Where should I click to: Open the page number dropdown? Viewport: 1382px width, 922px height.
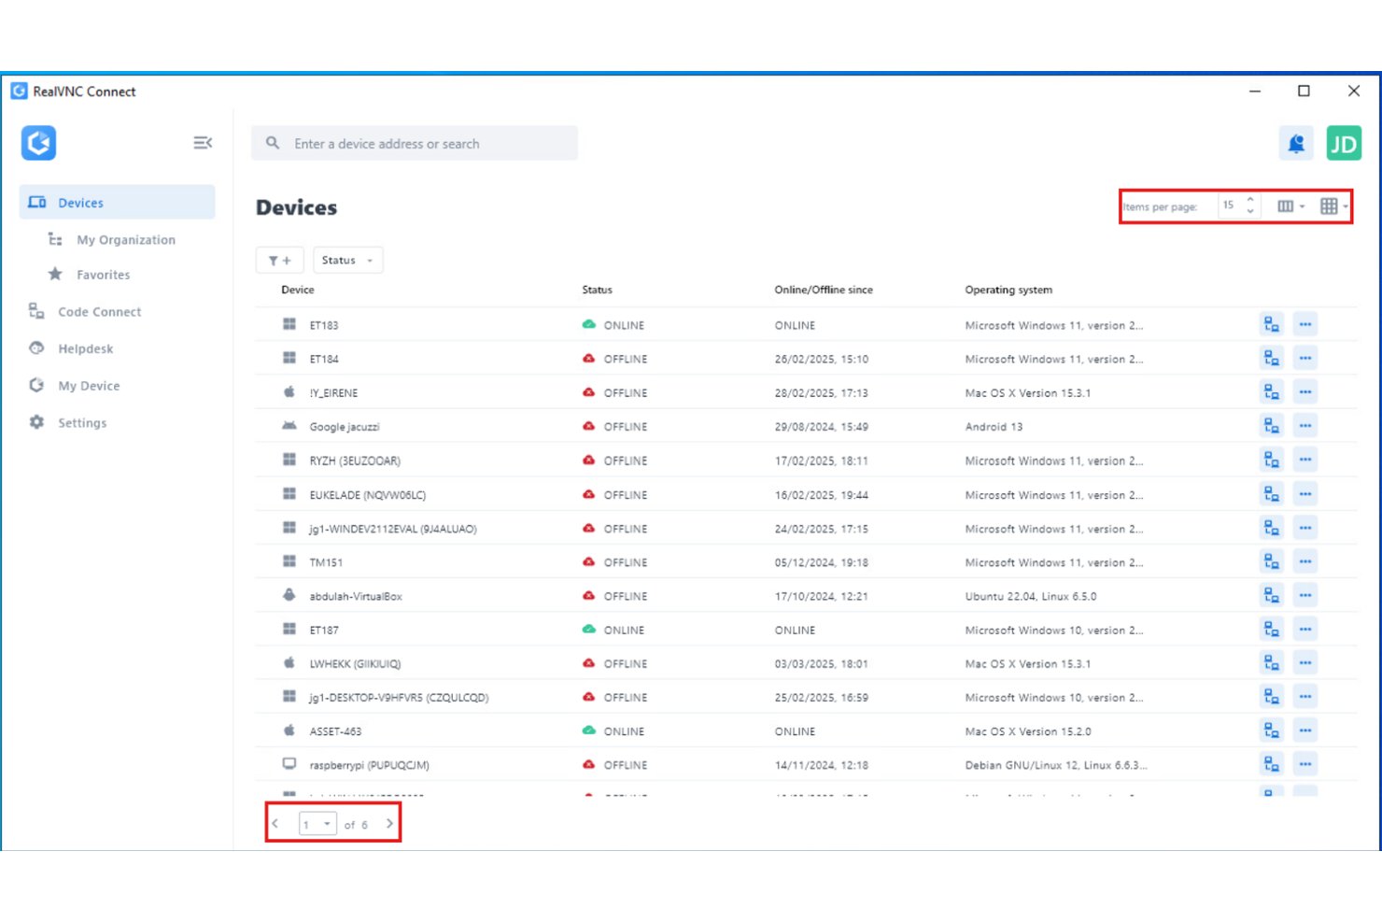click(317, 824)
